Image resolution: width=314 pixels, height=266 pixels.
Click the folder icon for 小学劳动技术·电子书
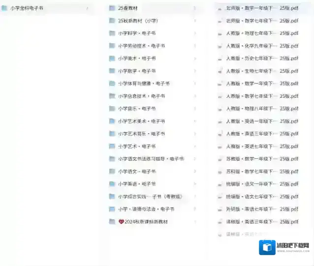pyautogui.click(x=112, y=46)
